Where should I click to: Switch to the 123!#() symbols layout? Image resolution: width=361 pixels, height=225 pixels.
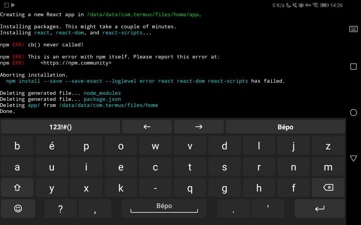pyautogui.click(x=60, y=127)
